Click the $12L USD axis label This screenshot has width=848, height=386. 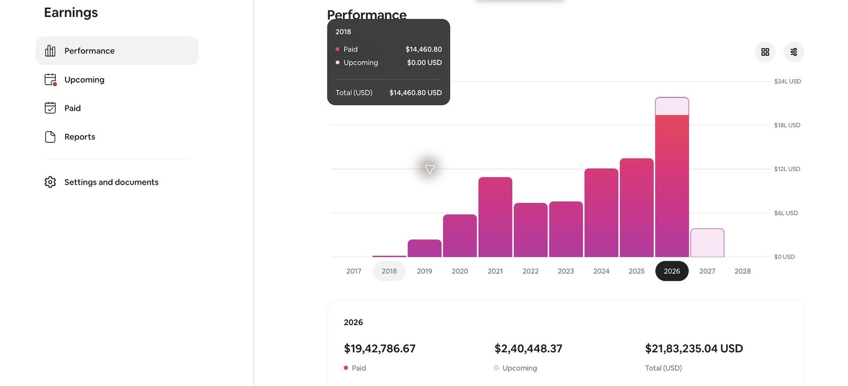pos(787,169)
